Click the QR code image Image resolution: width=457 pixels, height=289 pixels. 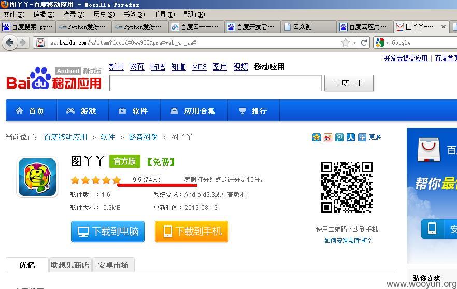pyautogui.click(x=347, y=187)
